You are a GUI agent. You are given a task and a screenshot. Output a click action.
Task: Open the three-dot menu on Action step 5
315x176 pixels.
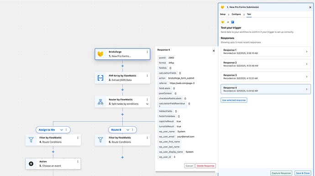click(78, 161)
